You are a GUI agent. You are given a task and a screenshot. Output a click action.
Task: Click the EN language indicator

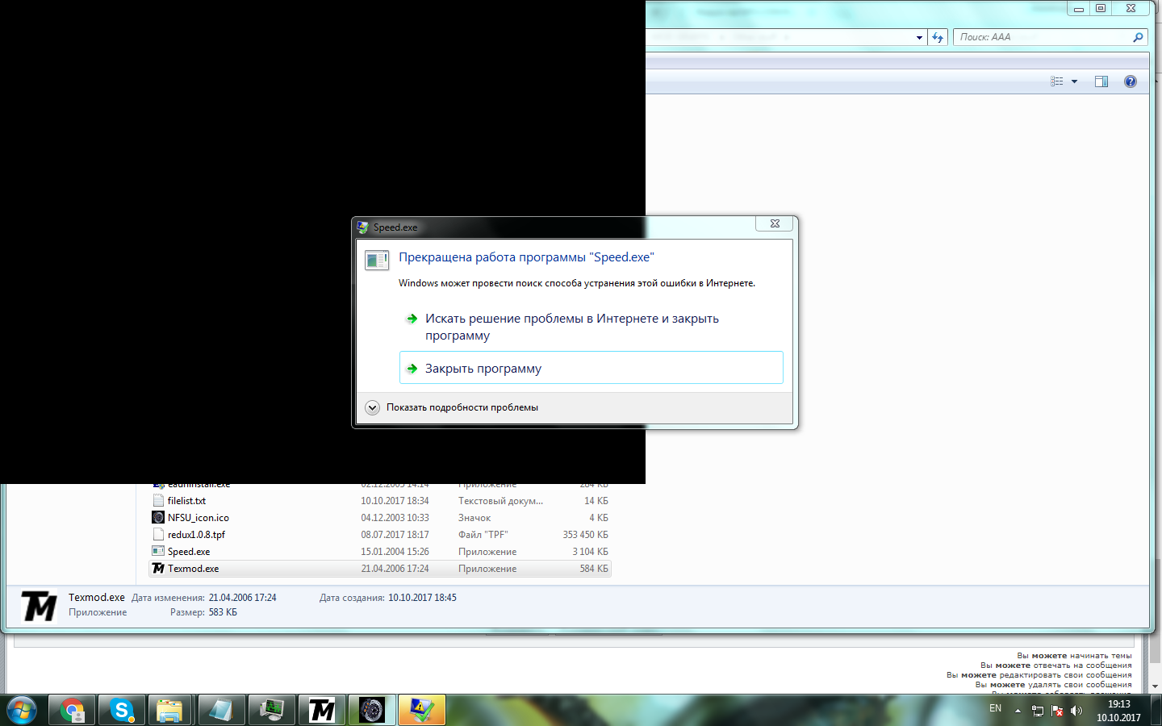995,708
